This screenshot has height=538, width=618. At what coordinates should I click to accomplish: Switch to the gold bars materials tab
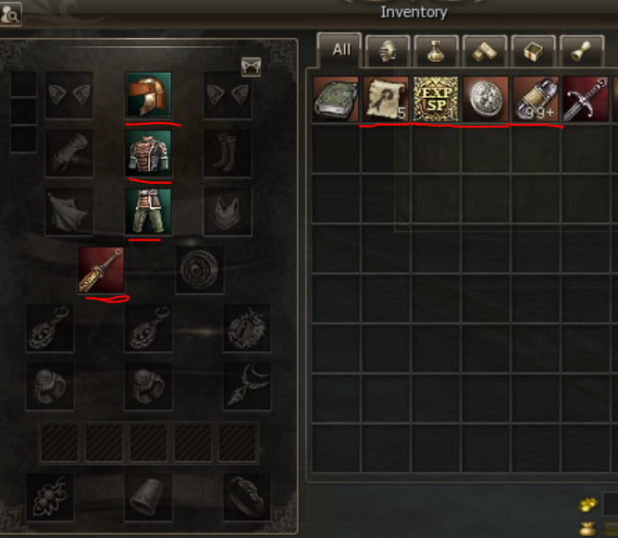(485, 51)
